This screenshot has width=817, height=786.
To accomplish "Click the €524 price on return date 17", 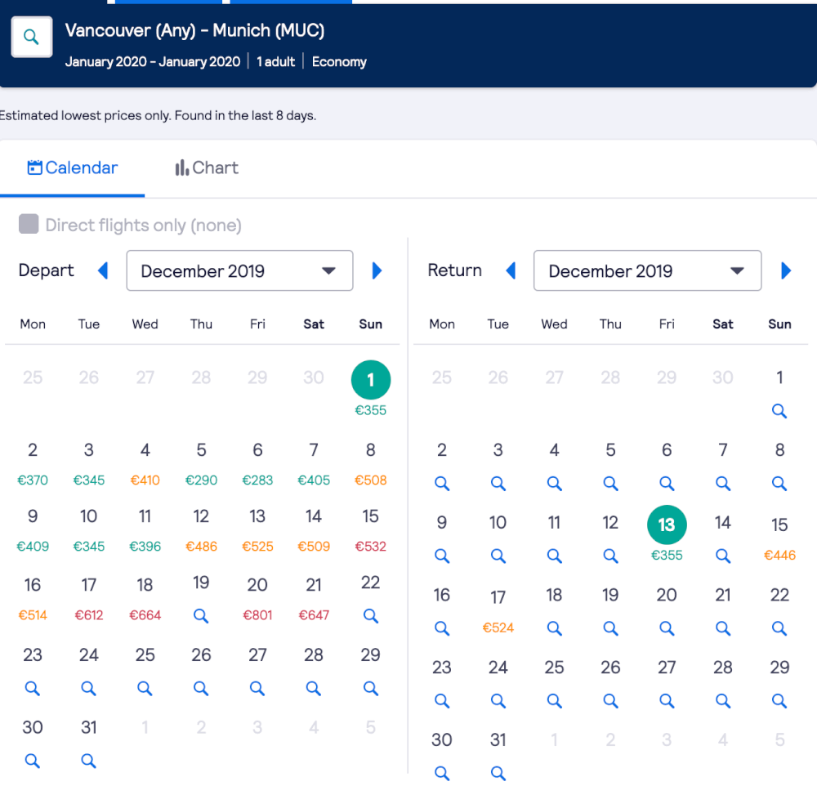I will coord(498,627).
